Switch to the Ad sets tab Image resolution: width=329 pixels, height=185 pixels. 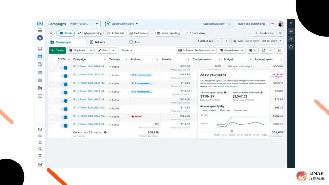(98, 42)
